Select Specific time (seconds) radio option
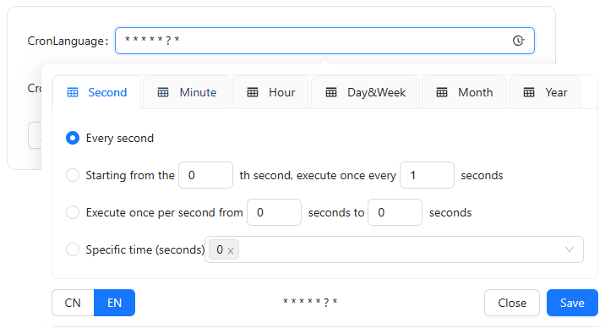 [73, 249]
